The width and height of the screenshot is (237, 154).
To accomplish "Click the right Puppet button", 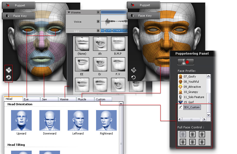I will [143, 5].
